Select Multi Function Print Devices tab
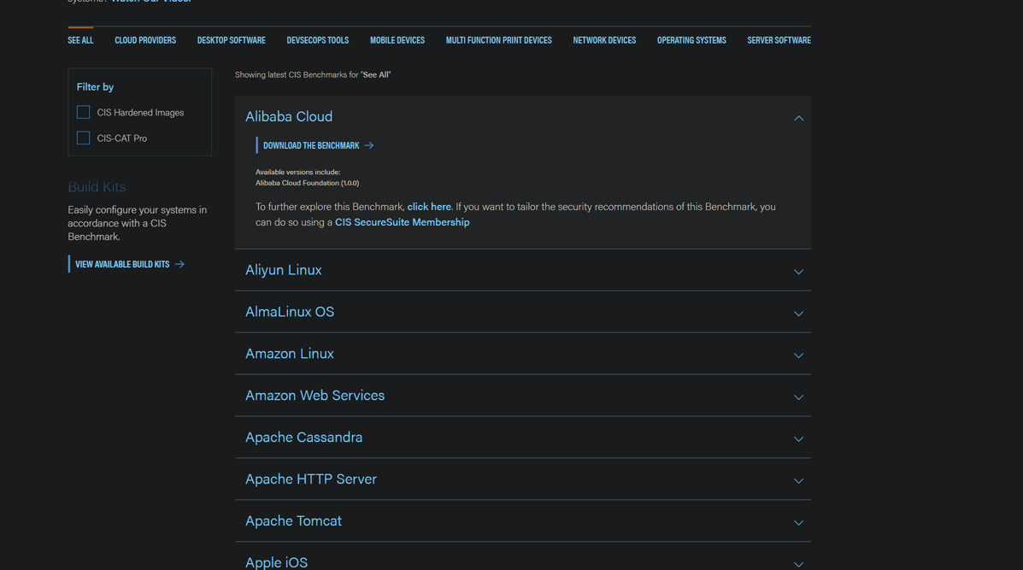 point(498,40)
